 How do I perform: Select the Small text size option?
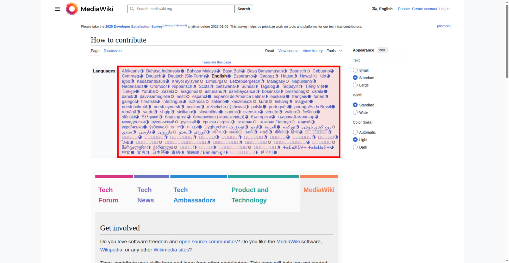point(355,70)
